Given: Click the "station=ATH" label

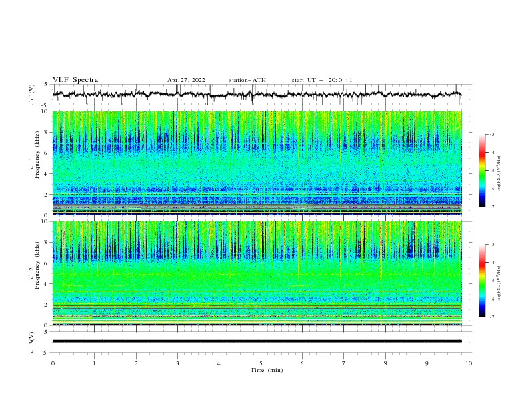Looking at the screenshot, I should click(x=247, y=80).
